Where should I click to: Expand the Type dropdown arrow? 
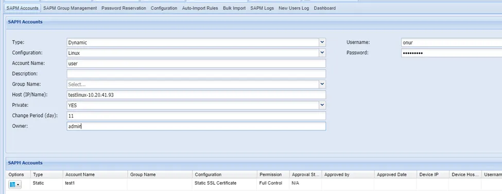point(322,42)
